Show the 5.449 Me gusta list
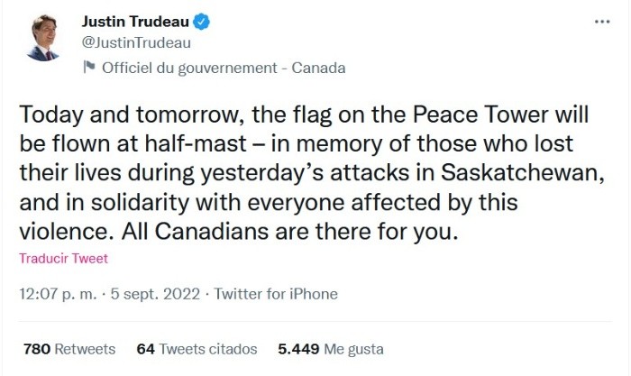Image resolution: width=631 pixels, height=376 pixels. point(317,348)
